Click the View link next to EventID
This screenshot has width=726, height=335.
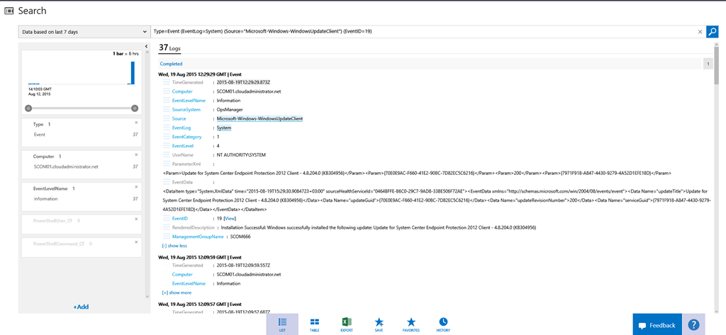coord(230,219)
